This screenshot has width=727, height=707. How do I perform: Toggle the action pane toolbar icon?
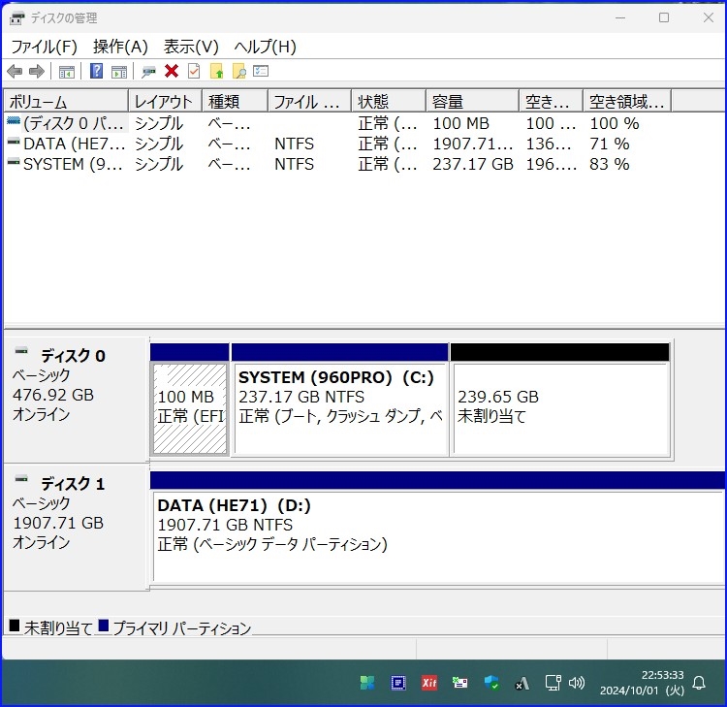[119, 72]
